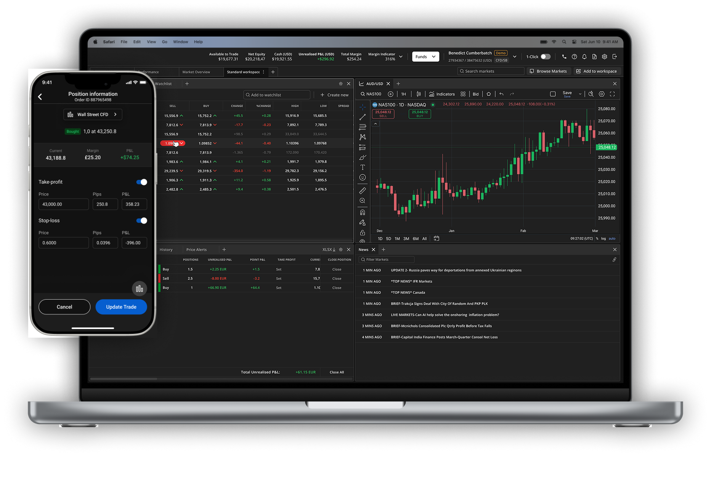Image resolution: width=711 pixels, height=482 pixels.
Task: Tap Cancel on phone
Action: 64,307
